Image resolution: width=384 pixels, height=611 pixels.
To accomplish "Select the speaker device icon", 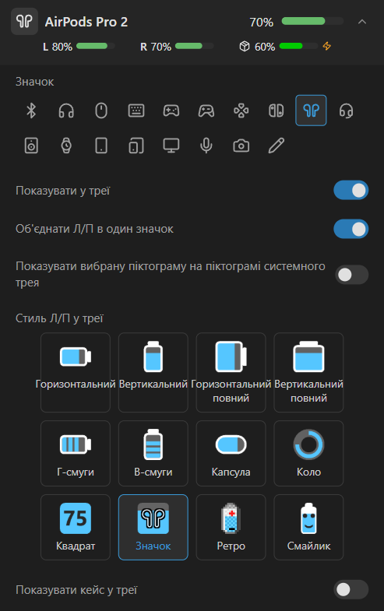I will 31,146.
